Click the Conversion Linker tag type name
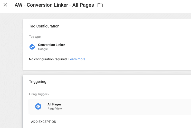This screenshot has width=191, height=128. click(x=51, y=45)
